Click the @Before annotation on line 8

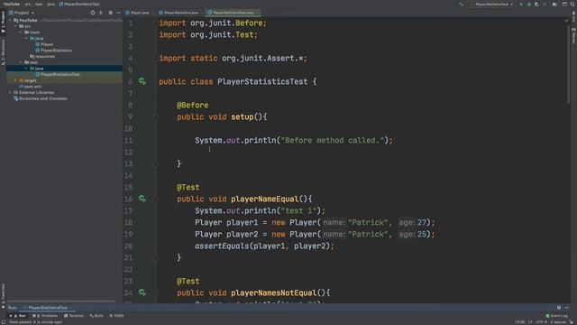(x=192, y=105)
